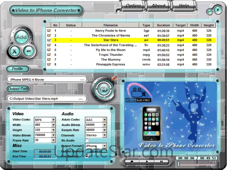
Task: Click the Output Duration 00:49:51 field
Action: click(x=96, y=151)
